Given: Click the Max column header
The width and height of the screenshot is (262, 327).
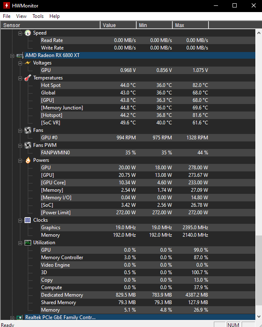Looking at the screenshot, I should (x=190, y=25).
